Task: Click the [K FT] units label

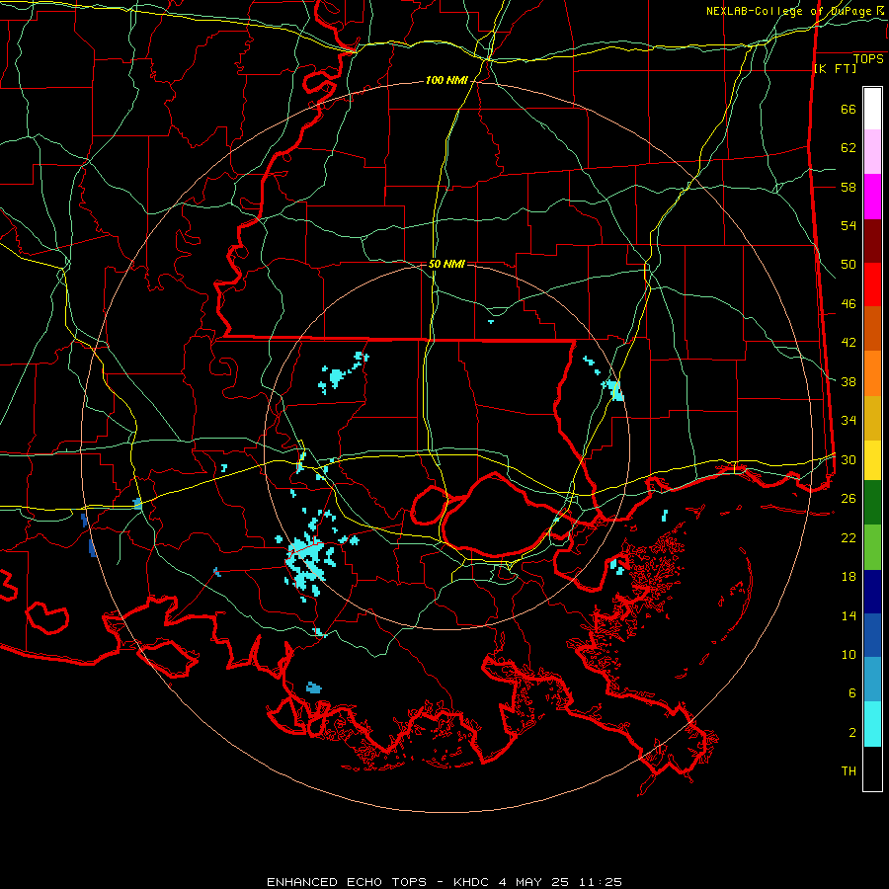Action: click(x=835, y=68)
